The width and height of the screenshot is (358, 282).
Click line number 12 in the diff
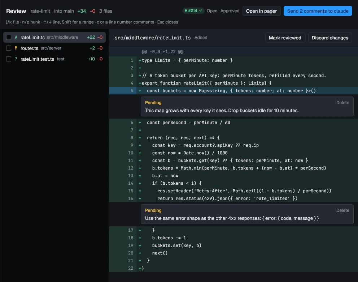[x=131, y=168]
